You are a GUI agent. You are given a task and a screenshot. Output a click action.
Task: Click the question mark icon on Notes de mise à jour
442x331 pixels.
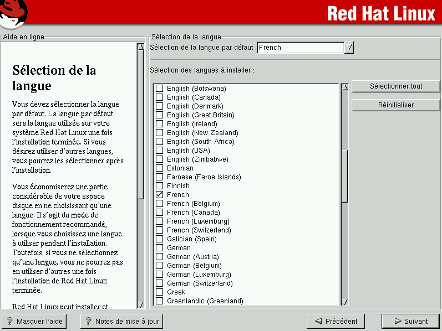88,321
